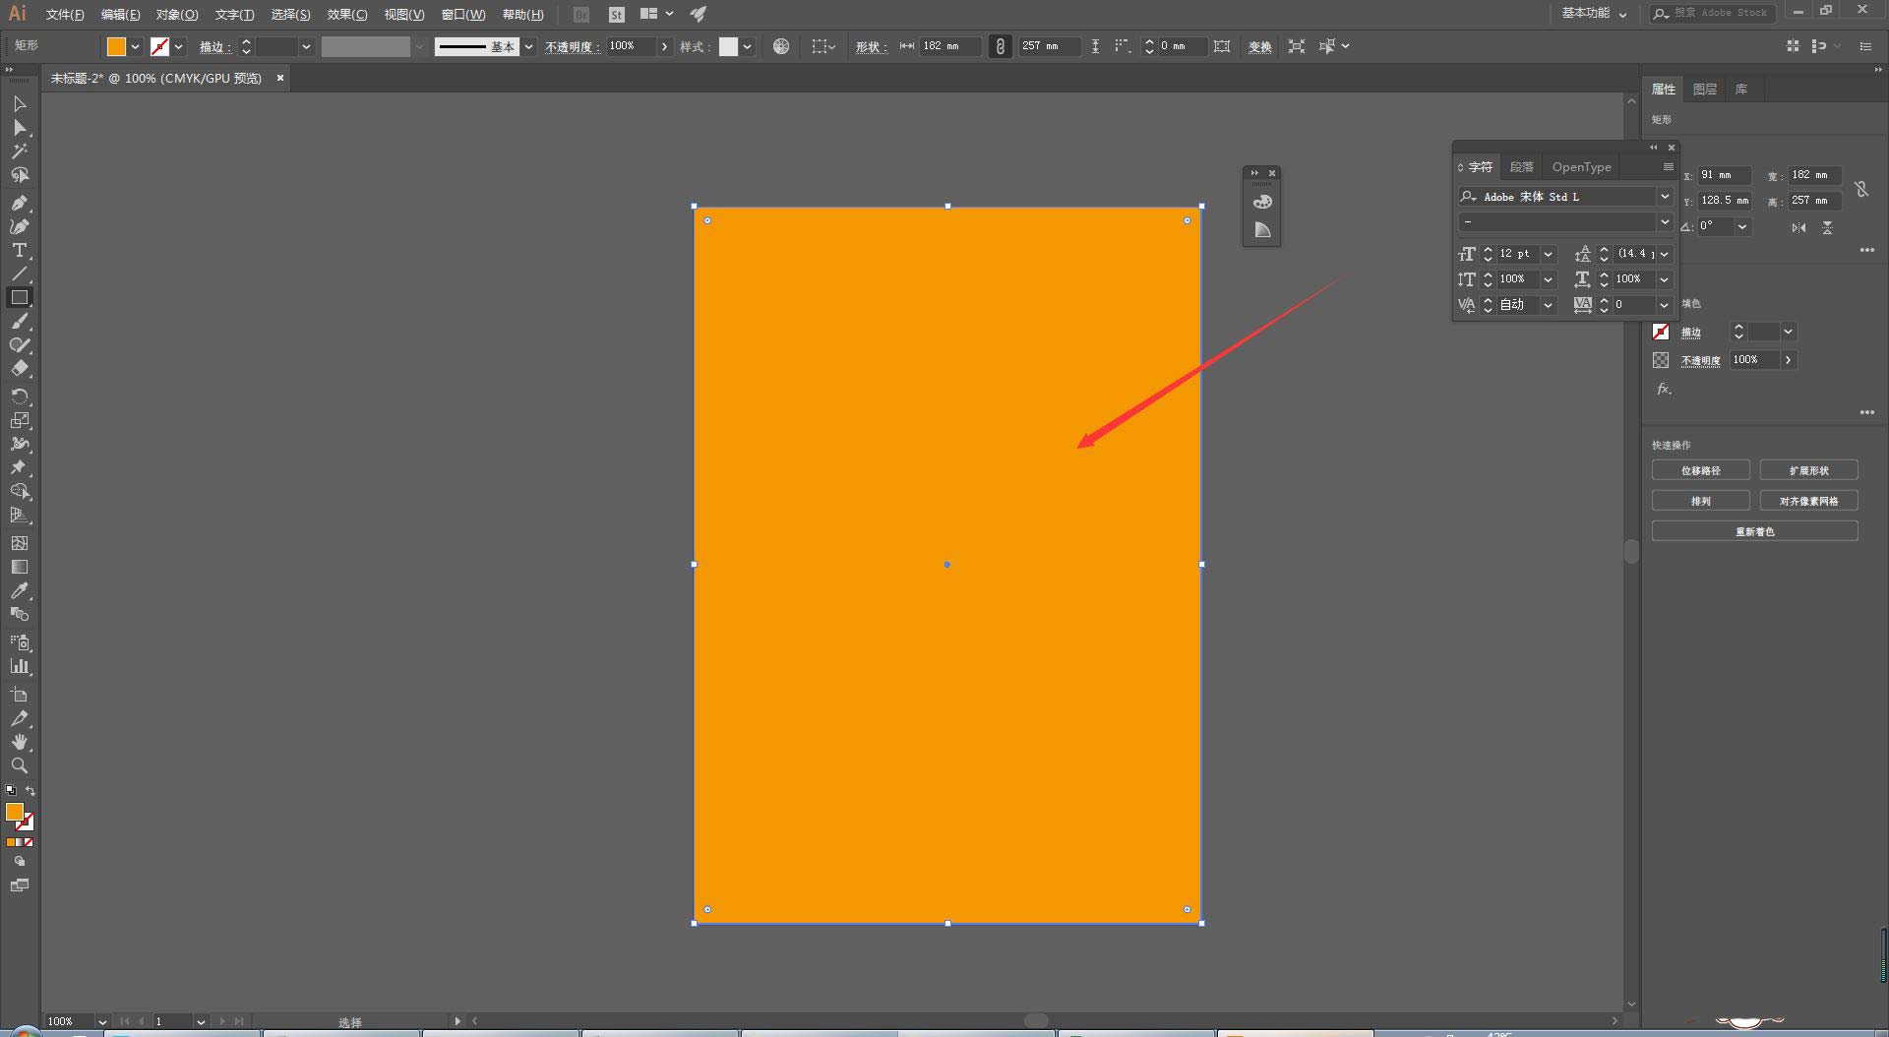Open the 12 pt font size dropdown

tap(1548, 254)
